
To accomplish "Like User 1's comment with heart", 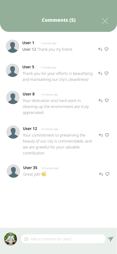I will 106,49.
